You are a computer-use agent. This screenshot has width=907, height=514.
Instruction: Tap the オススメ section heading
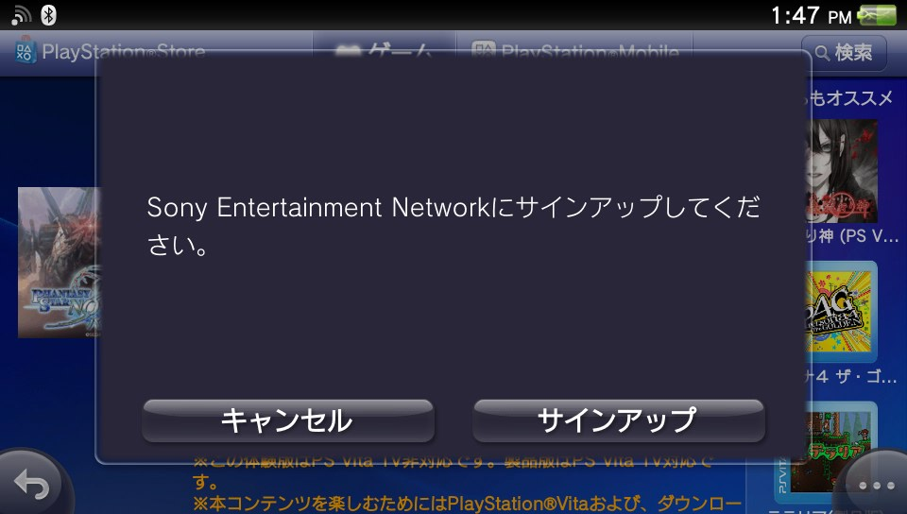pyautogui.click(x=850, y=98)
